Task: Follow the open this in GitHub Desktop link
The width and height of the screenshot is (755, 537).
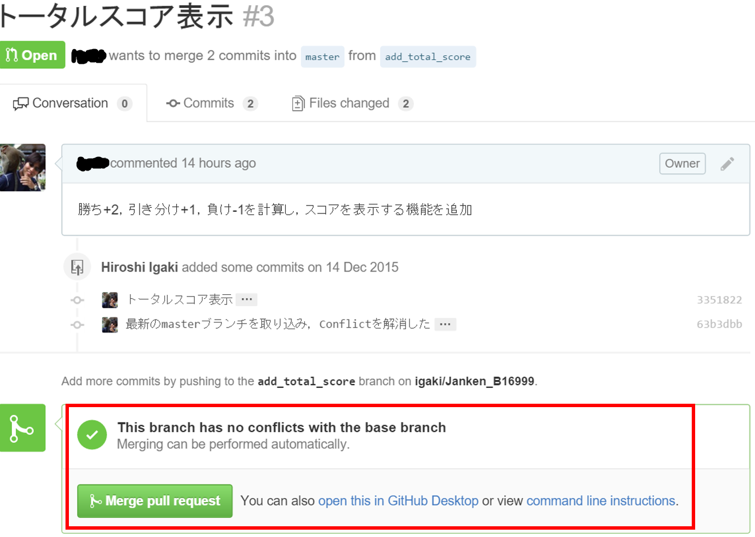Action: (398, 501)
